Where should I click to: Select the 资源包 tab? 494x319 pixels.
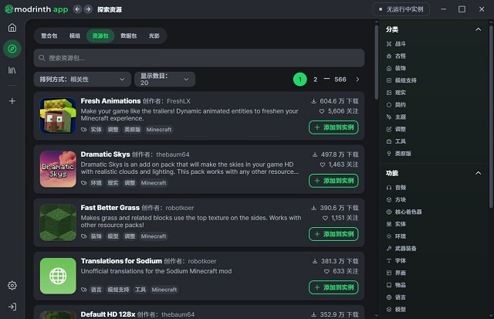point(100,36)
